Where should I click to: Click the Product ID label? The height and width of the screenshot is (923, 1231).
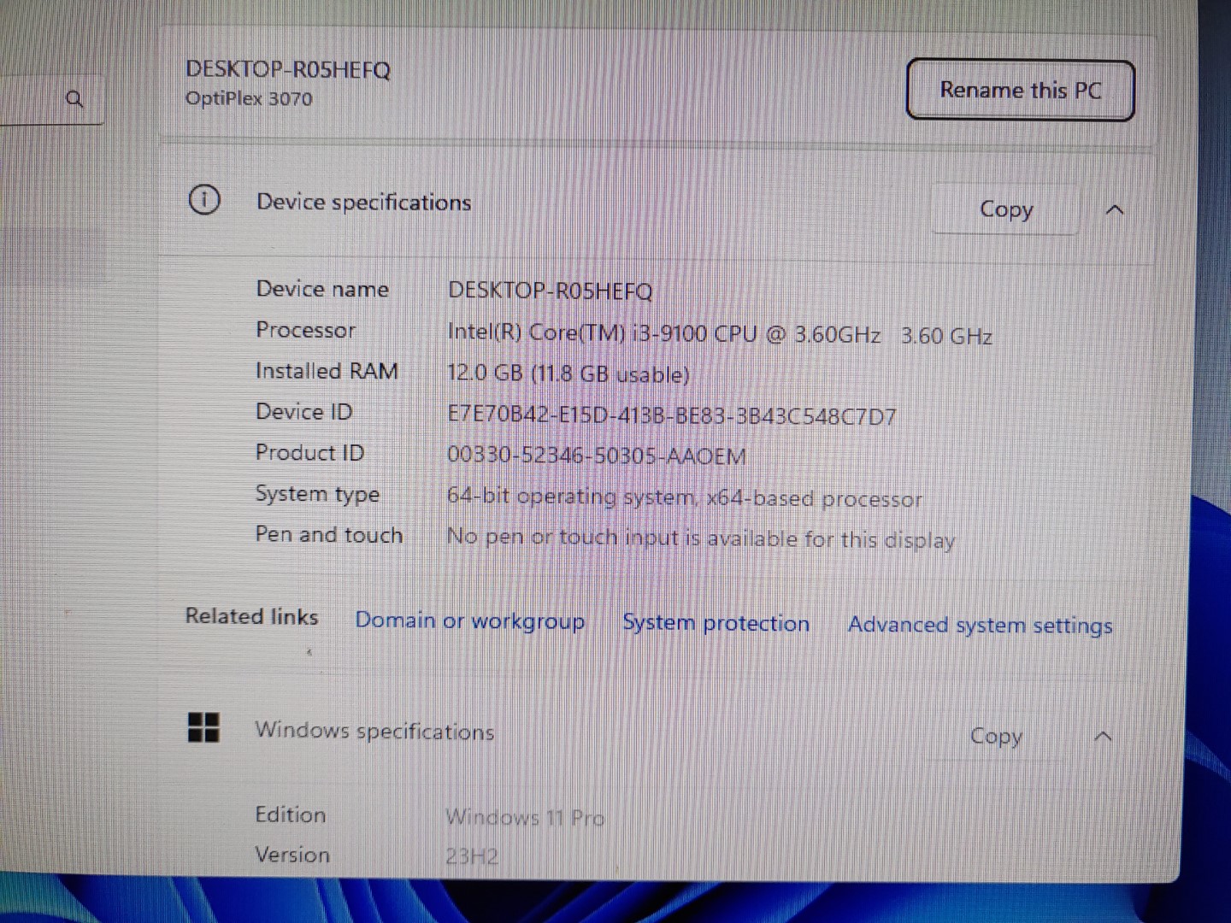(x=310, y=453)
